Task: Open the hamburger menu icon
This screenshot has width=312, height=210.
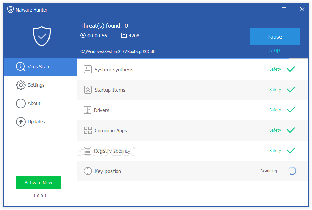Action: (284, 9)
